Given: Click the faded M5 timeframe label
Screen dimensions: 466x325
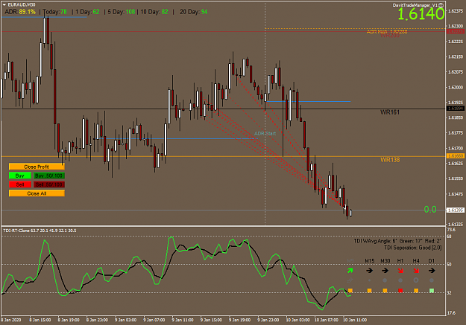Looking at the screenshot, I should [350, 261].
